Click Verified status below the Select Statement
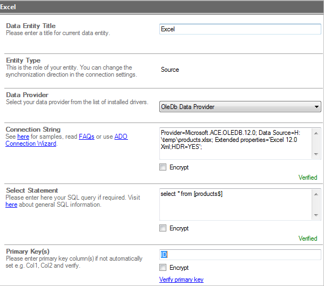 coord(308,239)
